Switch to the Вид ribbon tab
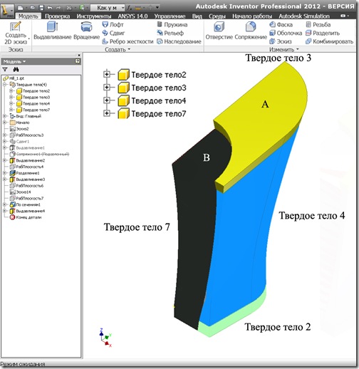Image resolution: width=359 pixels, height=369 pixels. tap(197, 16)
